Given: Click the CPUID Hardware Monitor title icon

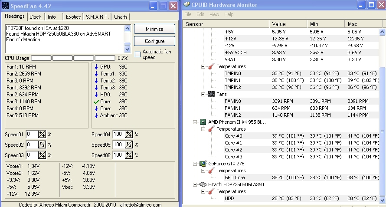Looking at the screenshot, I should point(186,4).
